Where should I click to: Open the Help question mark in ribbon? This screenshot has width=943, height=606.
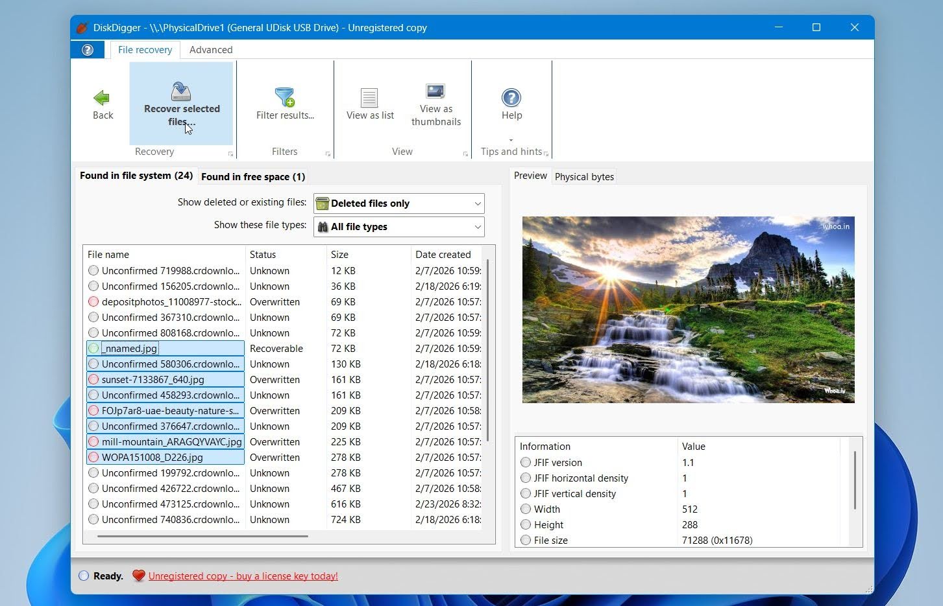(511, 98)
